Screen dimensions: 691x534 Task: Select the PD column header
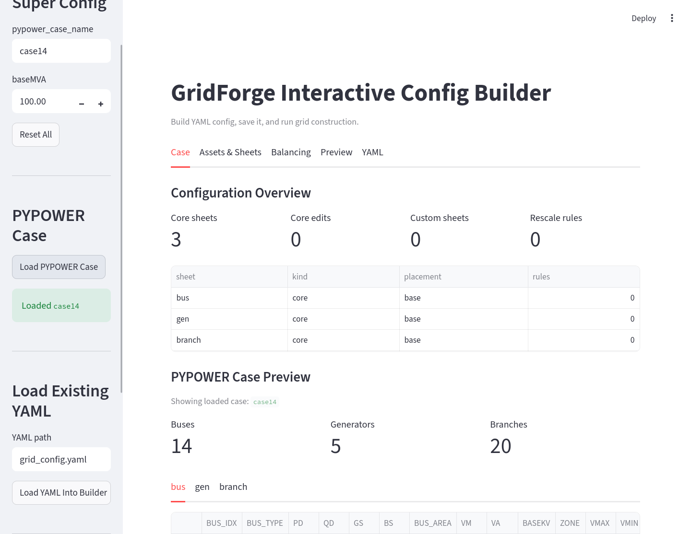303,523
